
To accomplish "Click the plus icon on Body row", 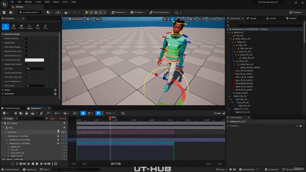I will [64, 128].
